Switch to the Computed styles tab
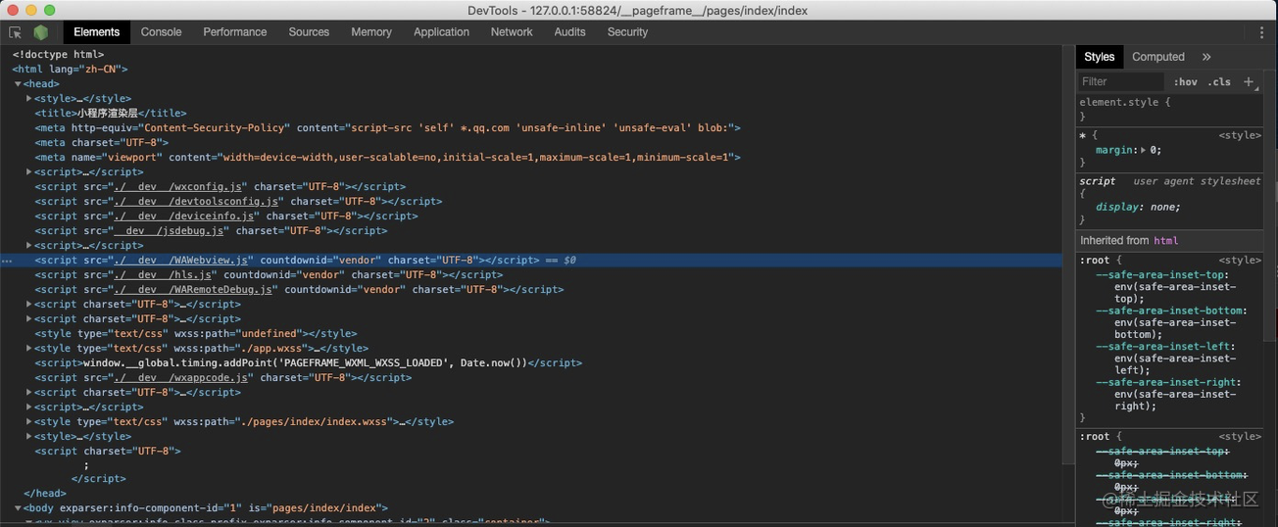 (1157, 57)
